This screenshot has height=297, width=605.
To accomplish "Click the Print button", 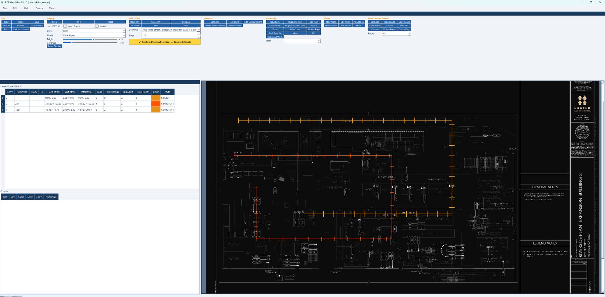I will pyautogui.click(x=6, y=29).
